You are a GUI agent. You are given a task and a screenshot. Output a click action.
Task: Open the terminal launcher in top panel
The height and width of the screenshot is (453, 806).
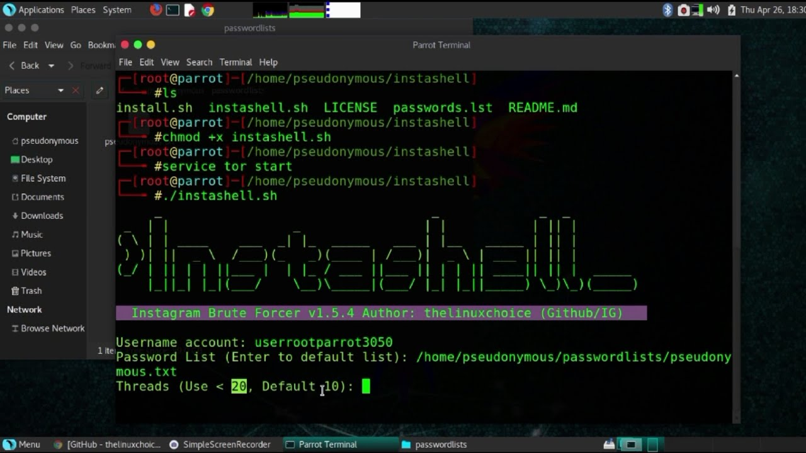point(173,10)
